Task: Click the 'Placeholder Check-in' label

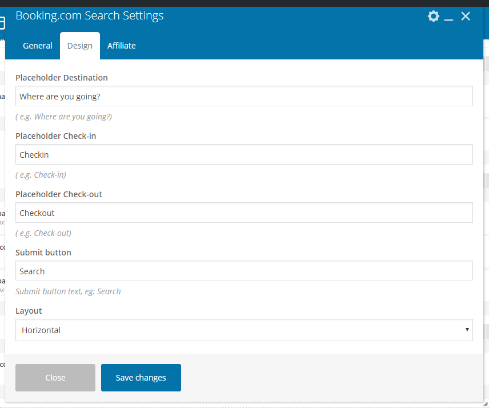Action: point(56,136)
